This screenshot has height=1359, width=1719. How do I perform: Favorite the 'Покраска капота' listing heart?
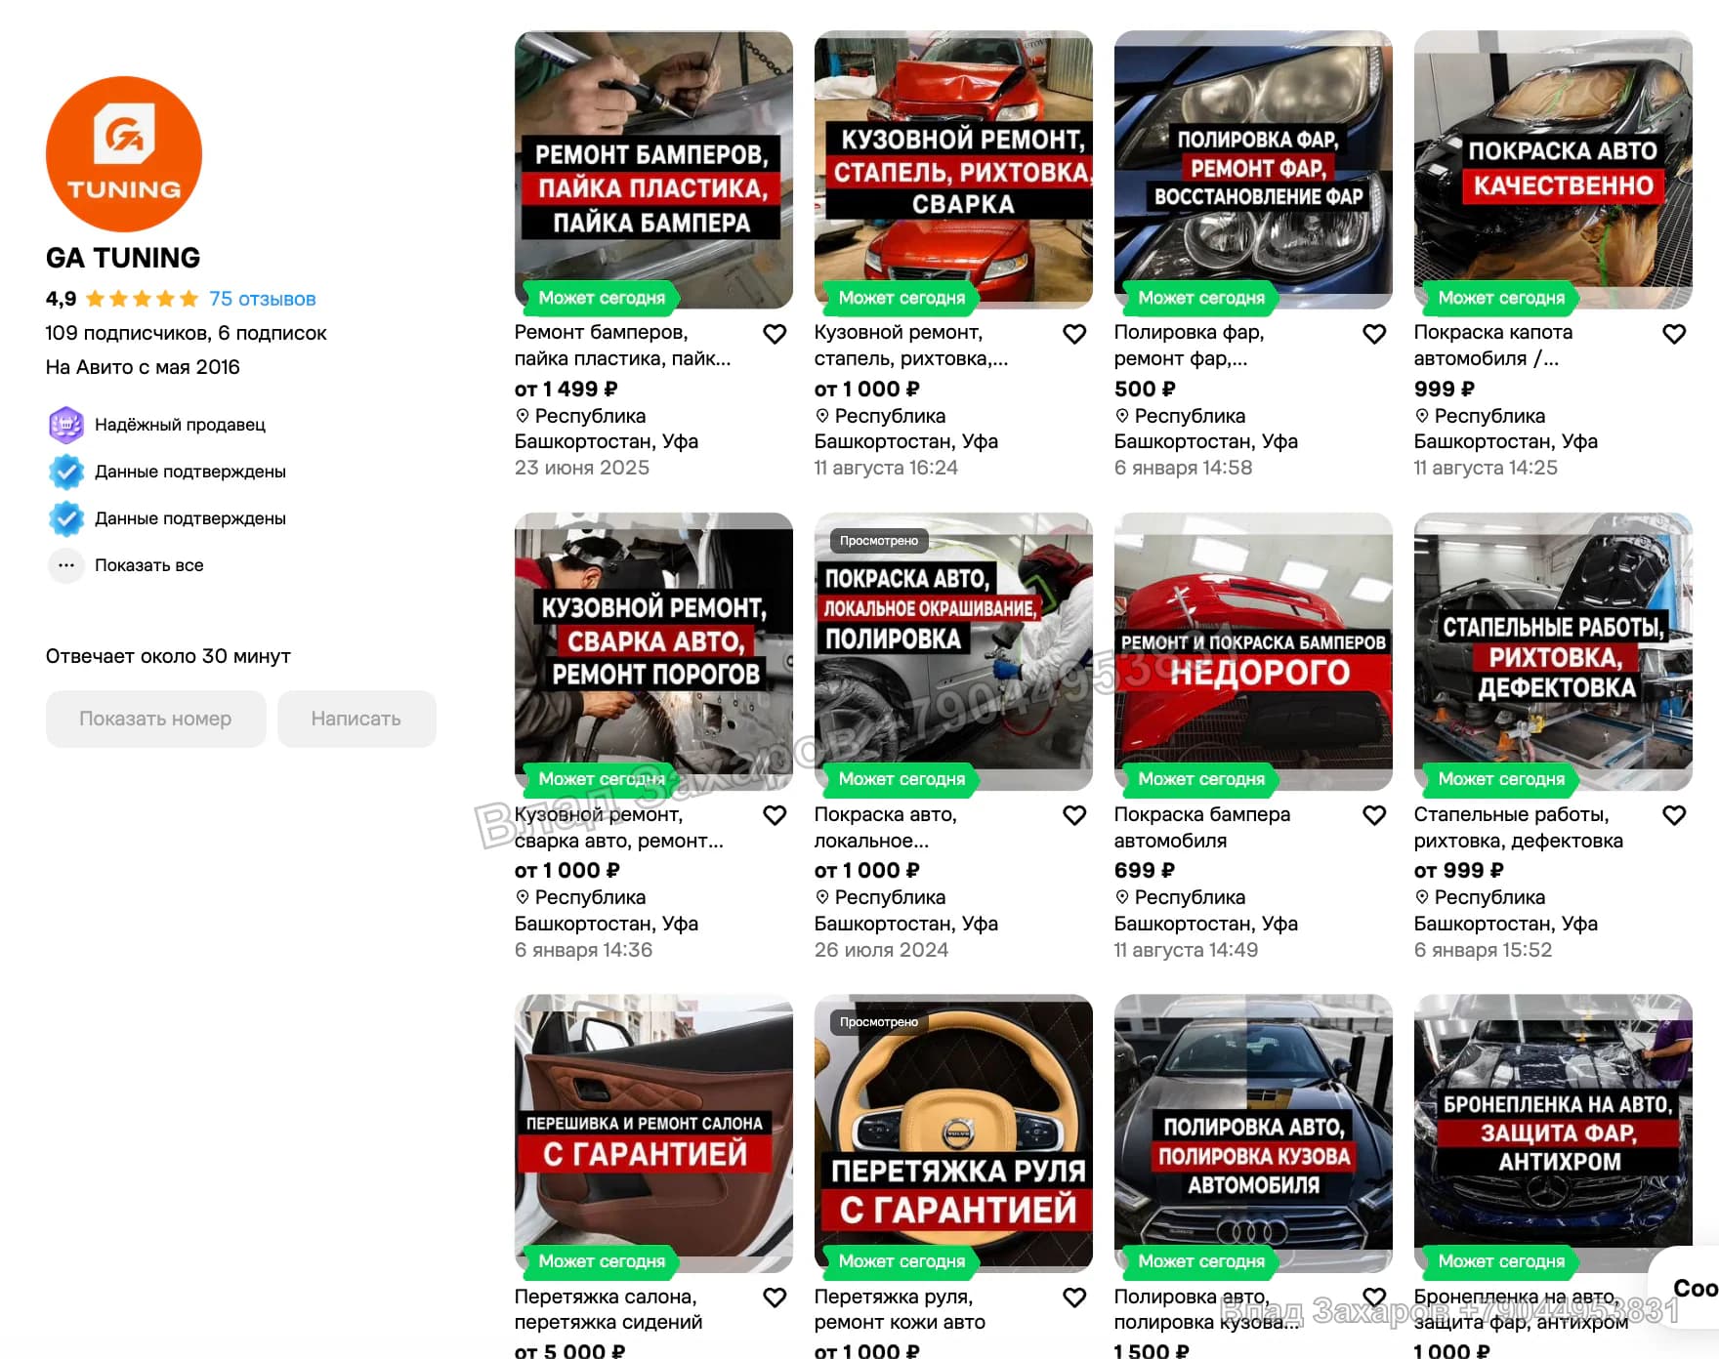[x=1674, y=334]
